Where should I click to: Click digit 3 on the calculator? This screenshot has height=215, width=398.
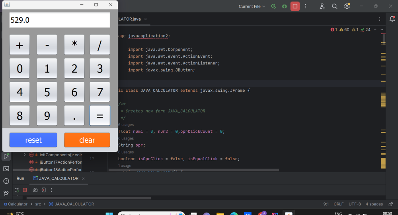click(x=100, y=68)
